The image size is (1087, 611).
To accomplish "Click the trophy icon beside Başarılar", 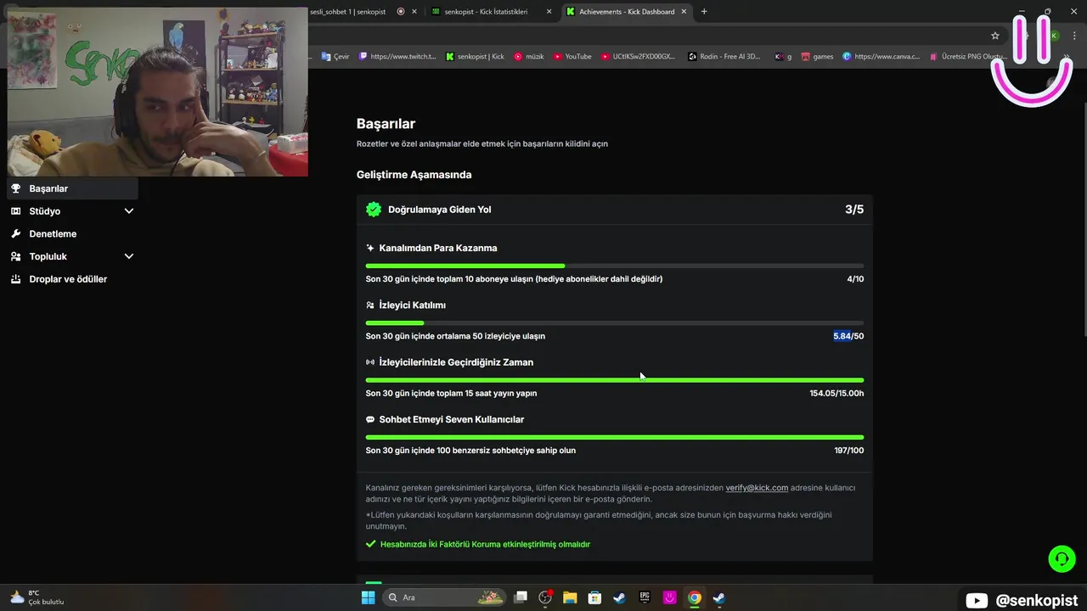I will (x=16, y=188).
